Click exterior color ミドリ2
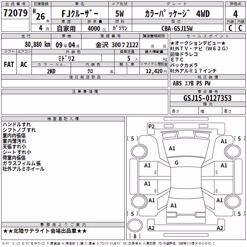The image size is (247, 247). pos(66,59)
